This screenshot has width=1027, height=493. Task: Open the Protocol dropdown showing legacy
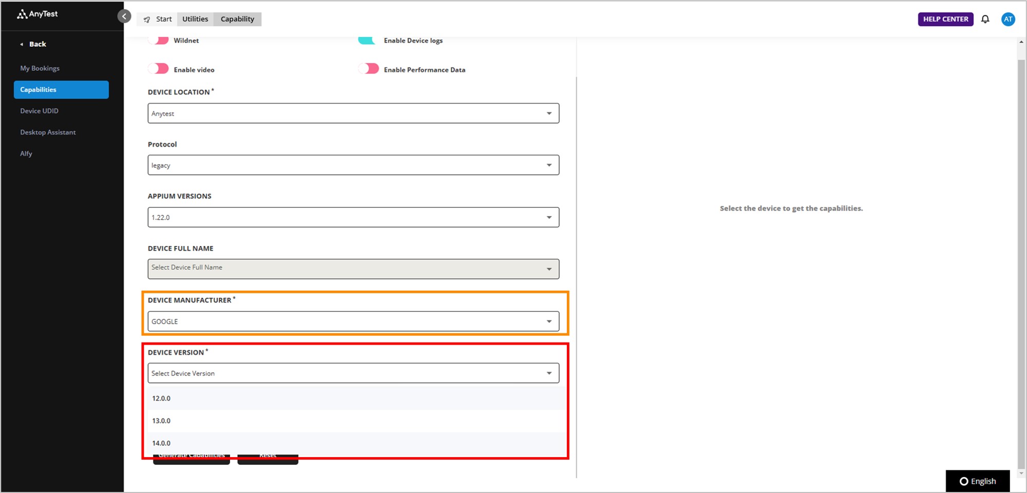click(353, 165)
